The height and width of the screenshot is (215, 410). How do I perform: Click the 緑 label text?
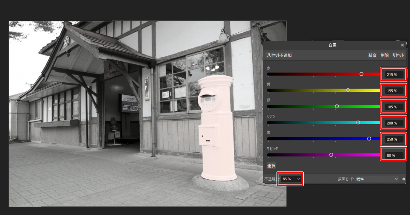268,100
